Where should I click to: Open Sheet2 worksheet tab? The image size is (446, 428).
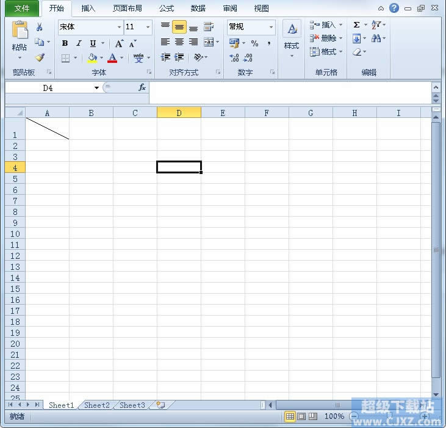pos(97,405)
